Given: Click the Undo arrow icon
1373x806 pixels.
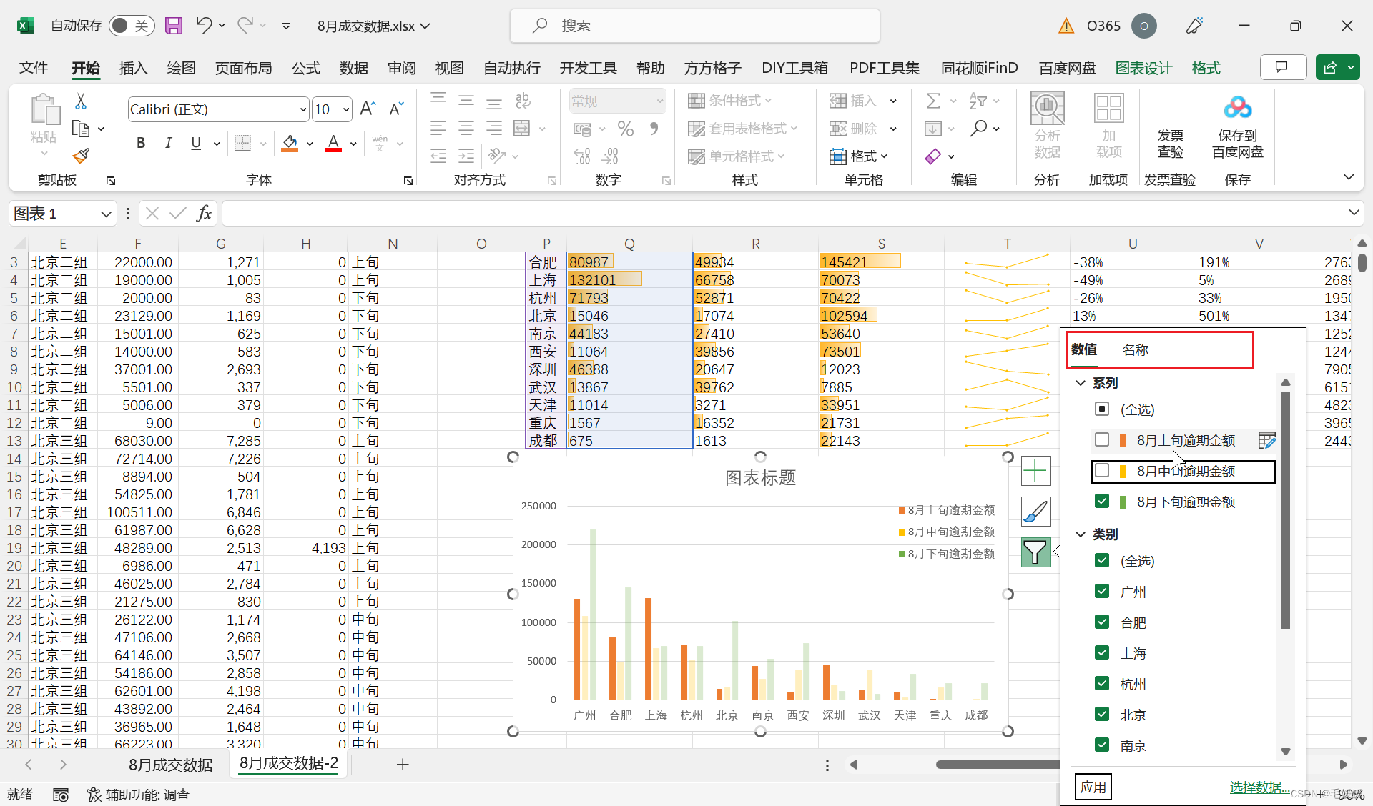Looking at the screenshot, I should (204, 26).
